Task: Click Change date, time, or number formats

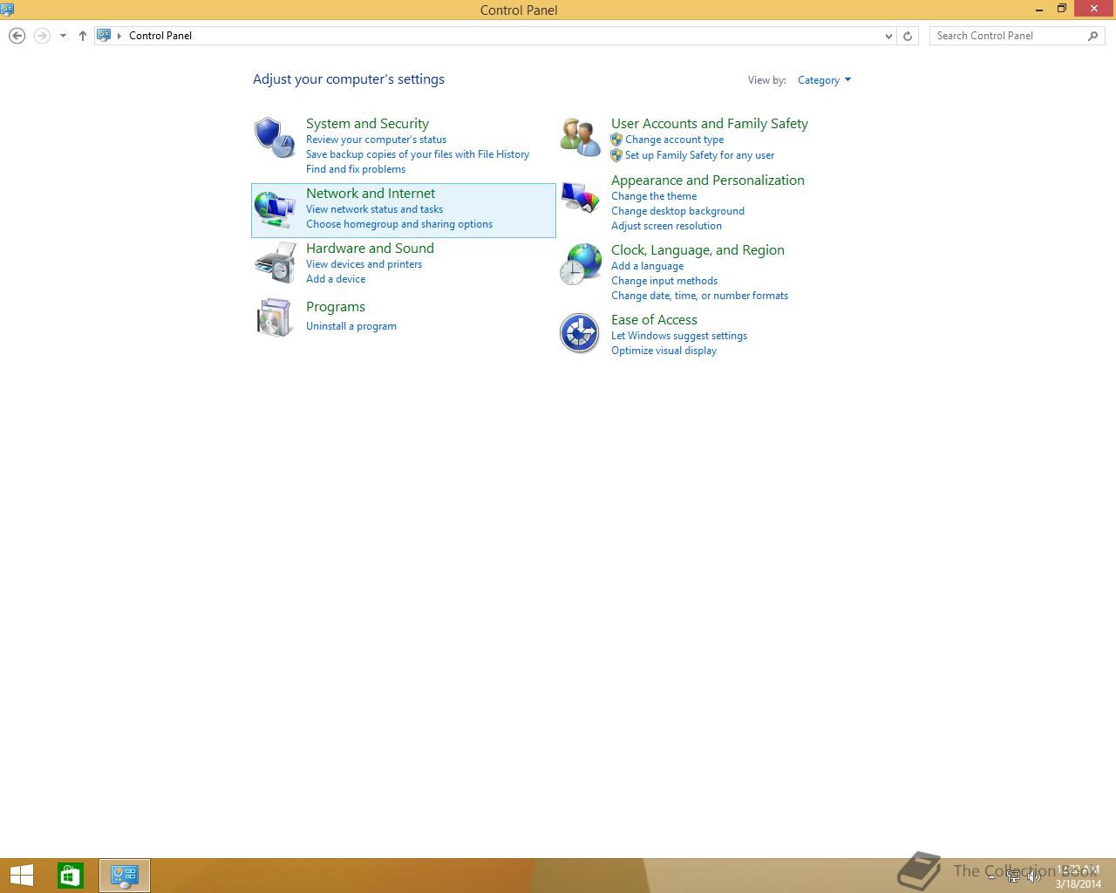Action: [x=699, y=296]
